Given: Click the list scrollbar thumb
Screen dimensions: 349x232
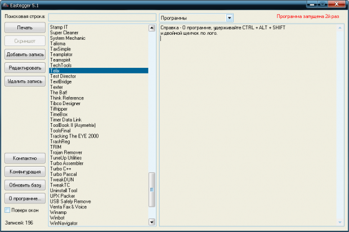Looking at the screenshot, I should pos(152,190).
